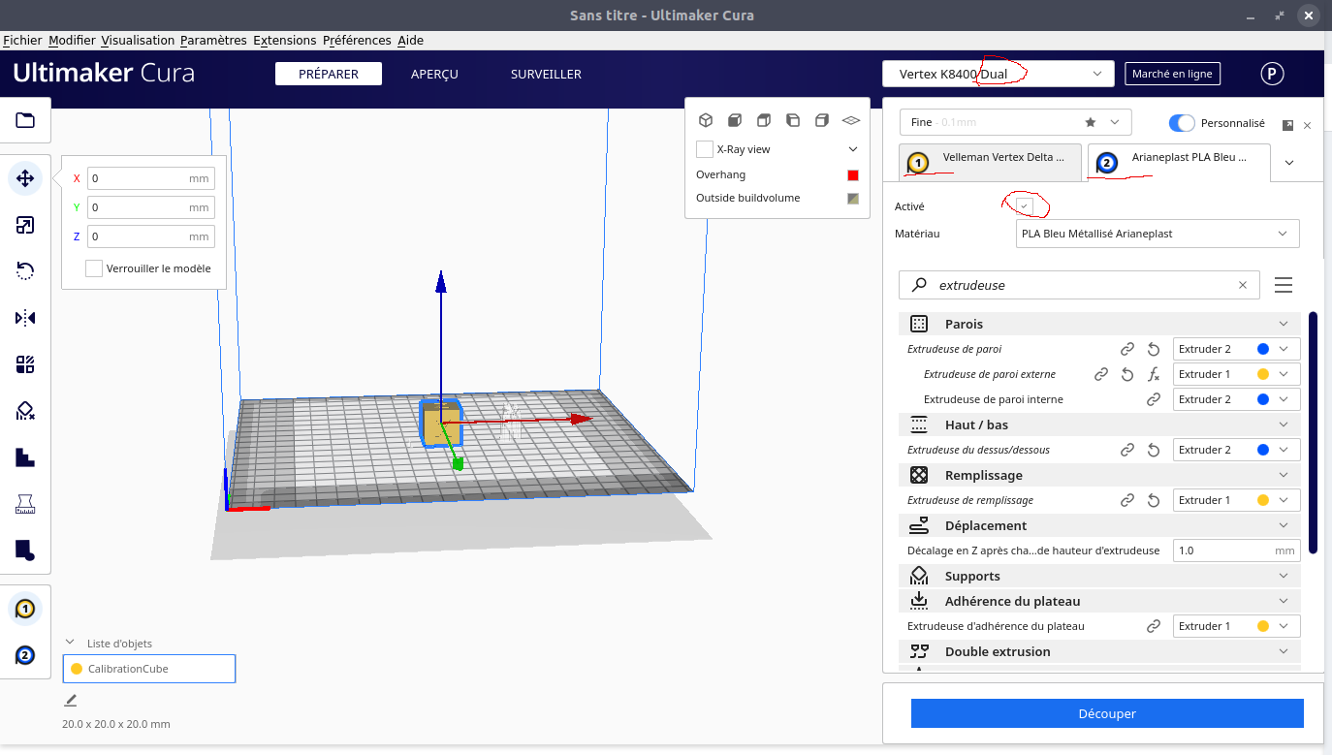Open the Fine 0.1mm profile dropdown
This screenshot has height=755, width=1332.
click(1015, 122)
